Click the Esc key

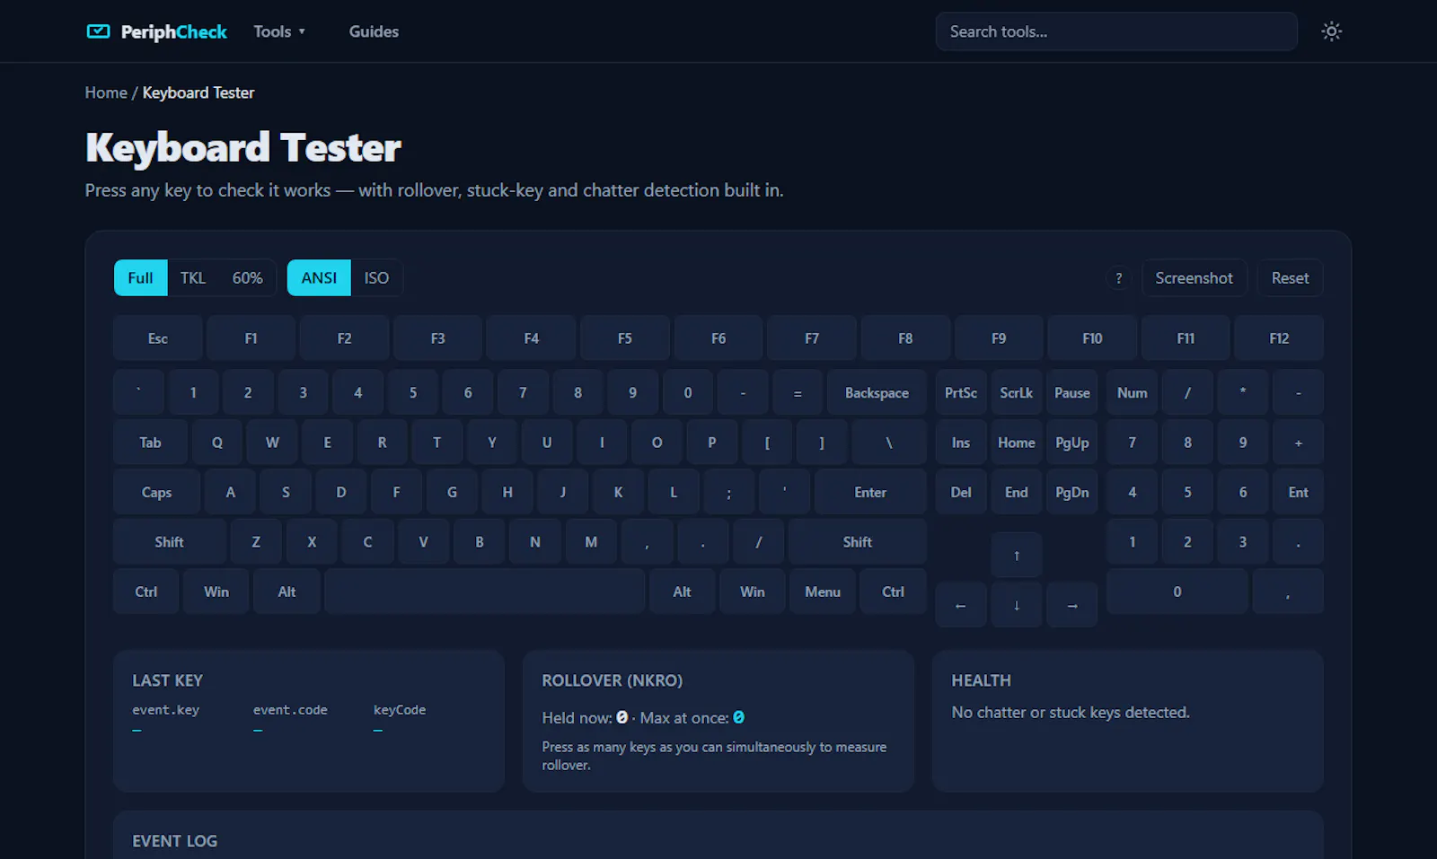click(158, 338)
